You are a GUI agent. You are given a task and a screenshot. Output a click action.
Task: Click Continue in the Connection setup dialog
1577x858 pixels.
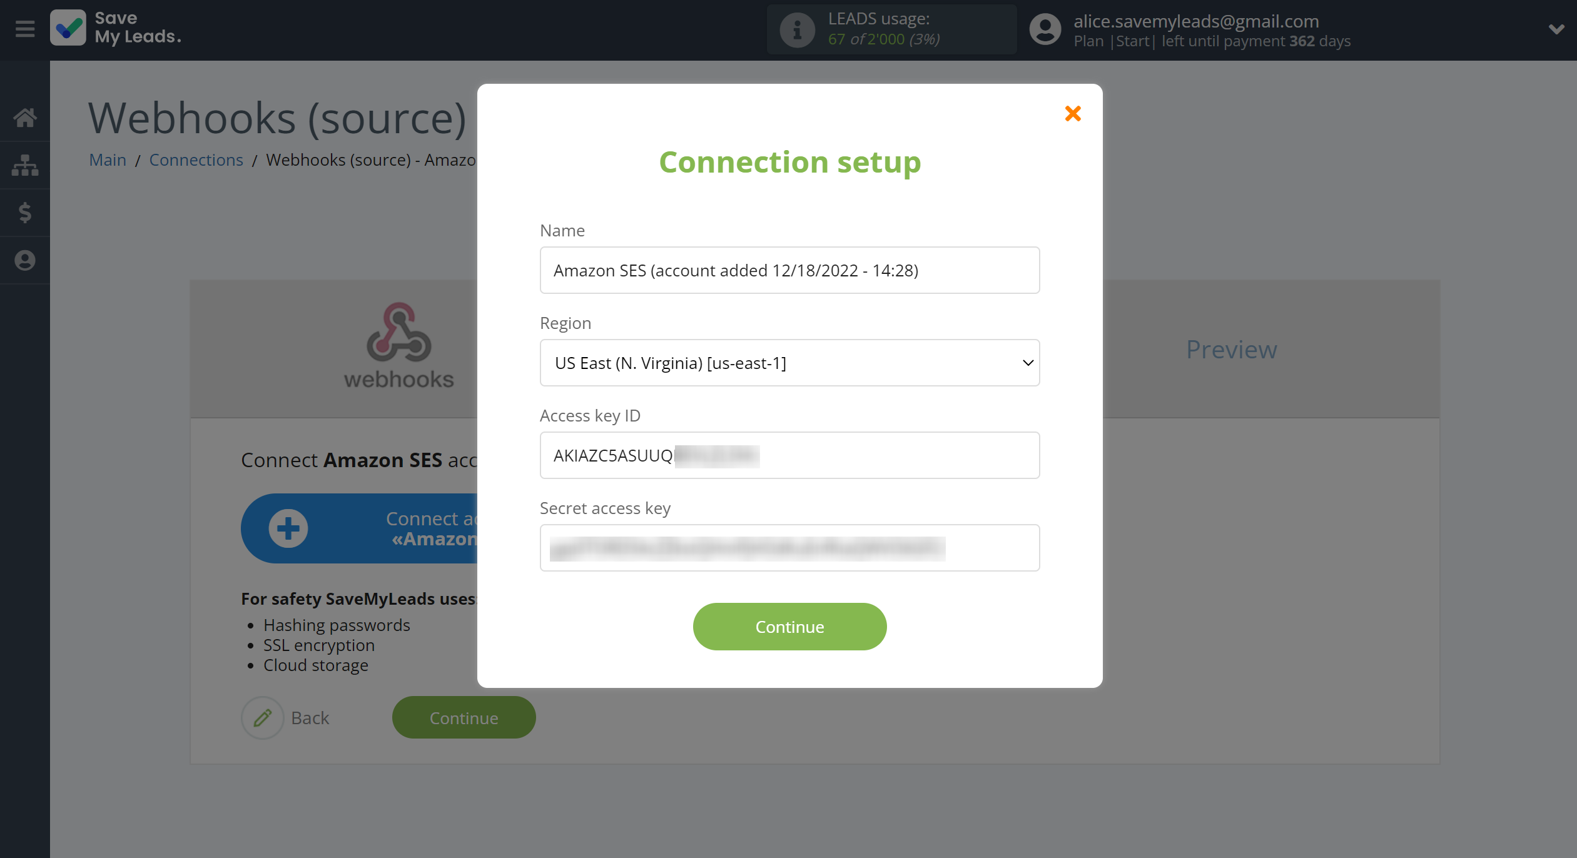coord(789,627)
